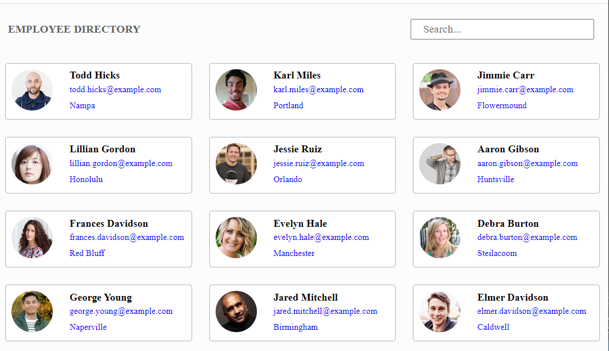Click the Honolulu location text

tap(86, 179)
